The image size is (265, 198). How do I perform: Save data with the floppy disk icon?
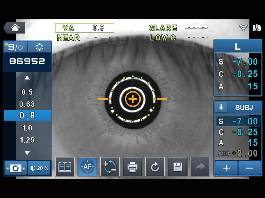click(x=178, y=167)
